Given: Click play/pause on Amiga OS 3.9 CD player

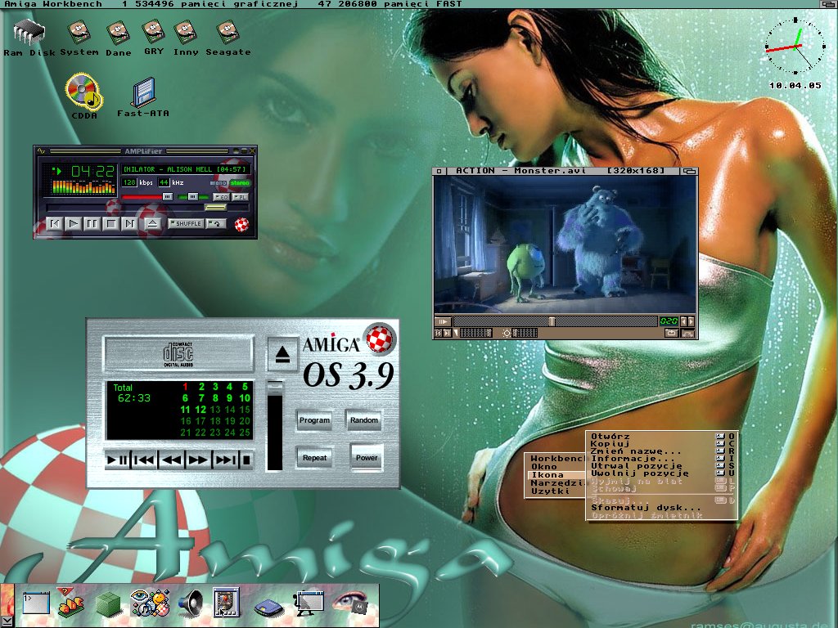Looking at the screenshot, I should click(118, 460).
